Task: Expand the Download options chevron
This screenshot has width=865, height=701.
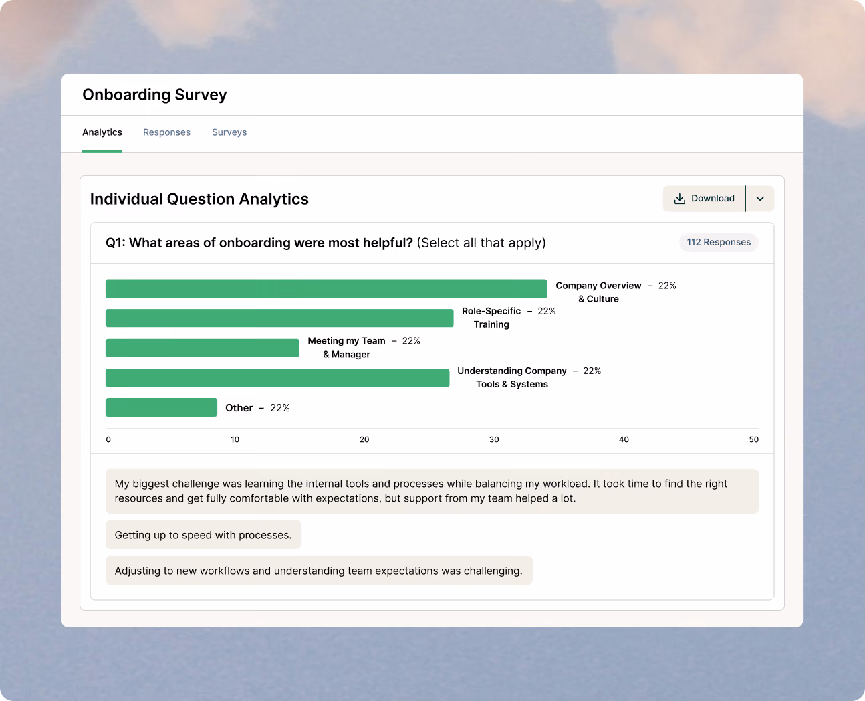Action: point(760,199)
